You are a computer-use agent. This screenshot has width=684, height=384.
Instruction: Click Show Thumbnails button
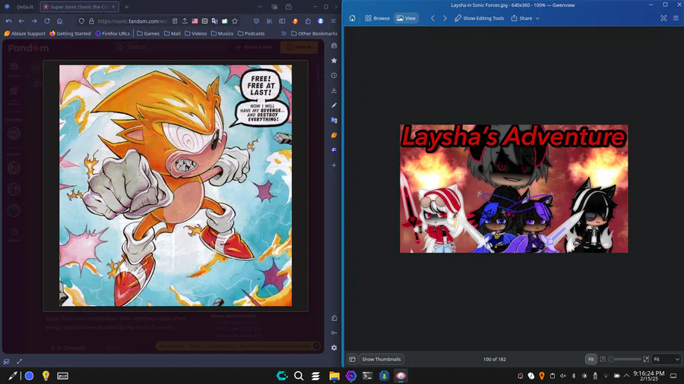coord(382,359)
